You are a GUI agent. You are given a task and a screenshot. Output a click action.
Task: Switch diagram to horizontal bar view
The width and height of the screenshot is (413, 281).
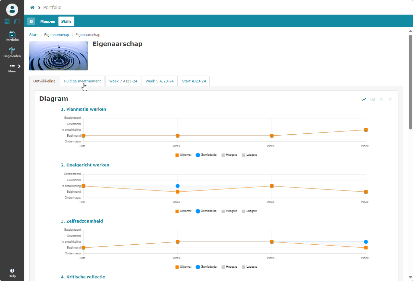coord(382,99)
